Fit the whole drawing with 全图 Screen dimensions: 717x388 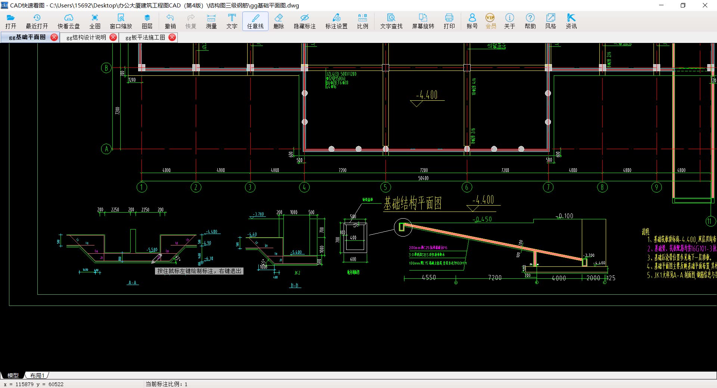95,21
